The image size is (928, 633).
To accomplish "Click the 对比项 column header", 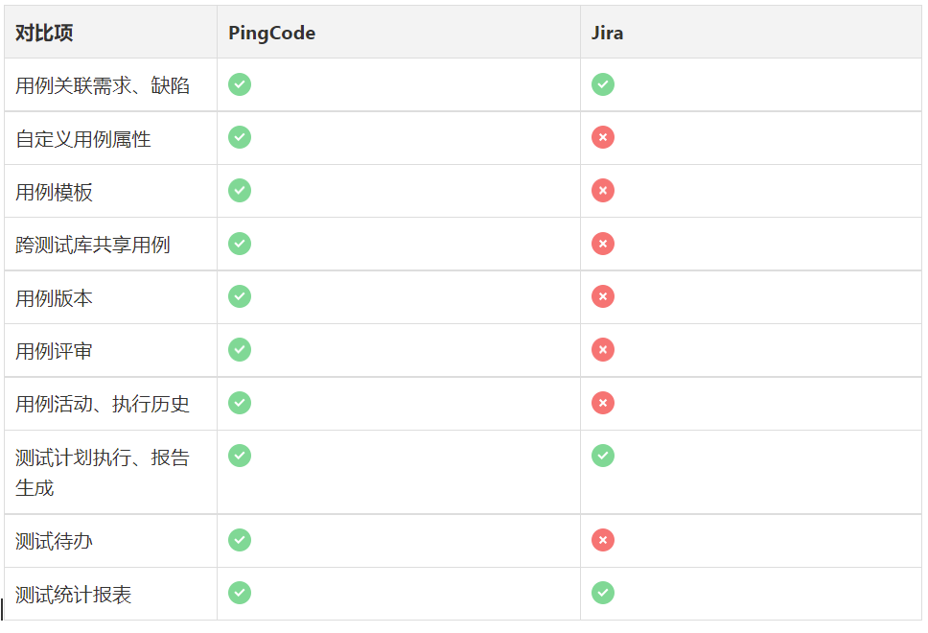I will (44, 33).
